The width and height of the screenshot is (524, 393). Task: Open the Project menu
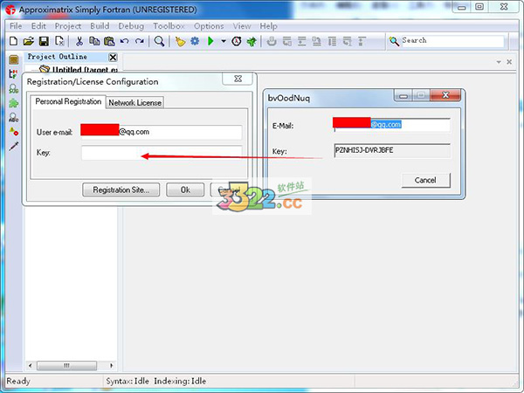[68, 26]
